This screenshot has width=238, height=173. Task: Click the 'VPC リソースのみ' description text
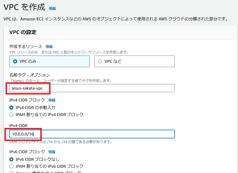(x=69, y=52)
